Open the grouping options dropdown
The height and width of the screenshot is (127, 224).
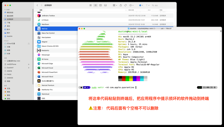(115, 5)
